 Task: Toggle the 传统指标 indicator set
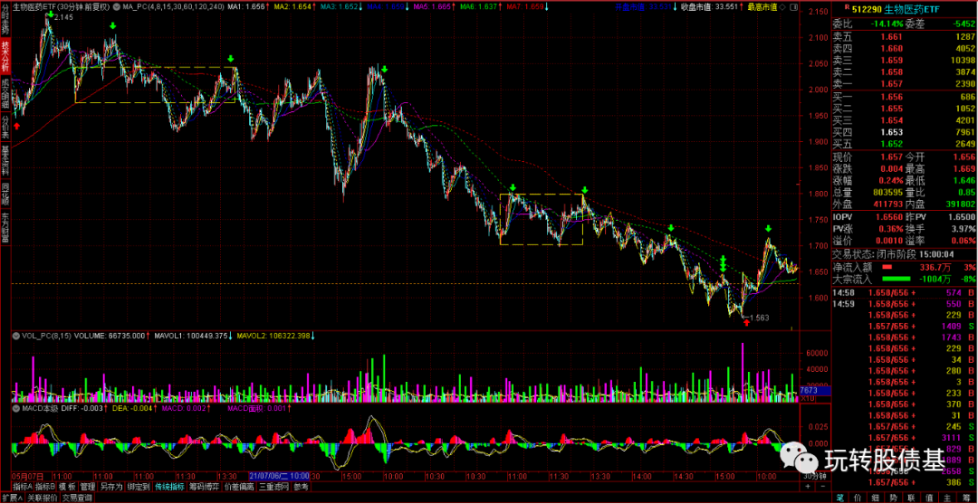coord(169,486)
